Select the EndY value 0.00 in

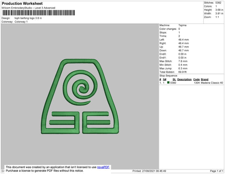(x=182, y=58)
